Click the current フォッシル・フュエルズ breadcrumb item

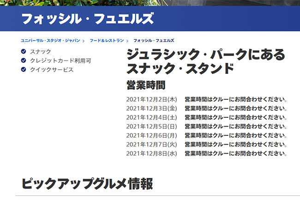tap(154, 41)
